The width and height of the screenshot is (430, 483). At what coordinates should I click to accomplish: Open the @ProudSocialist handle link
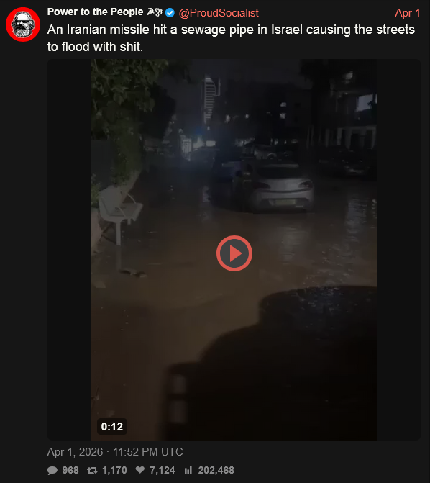[x=219, y=13]
